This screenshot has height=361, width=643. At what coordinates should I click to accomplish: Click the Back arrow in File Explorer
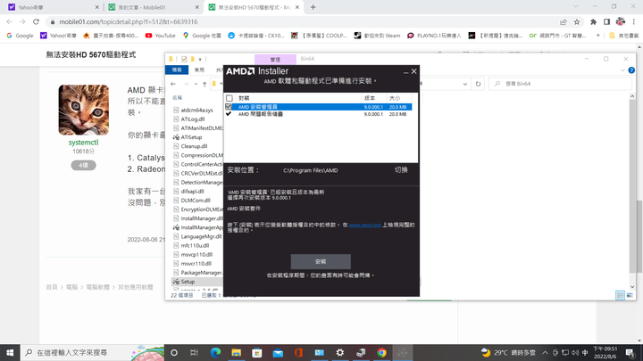coord(173,84)
